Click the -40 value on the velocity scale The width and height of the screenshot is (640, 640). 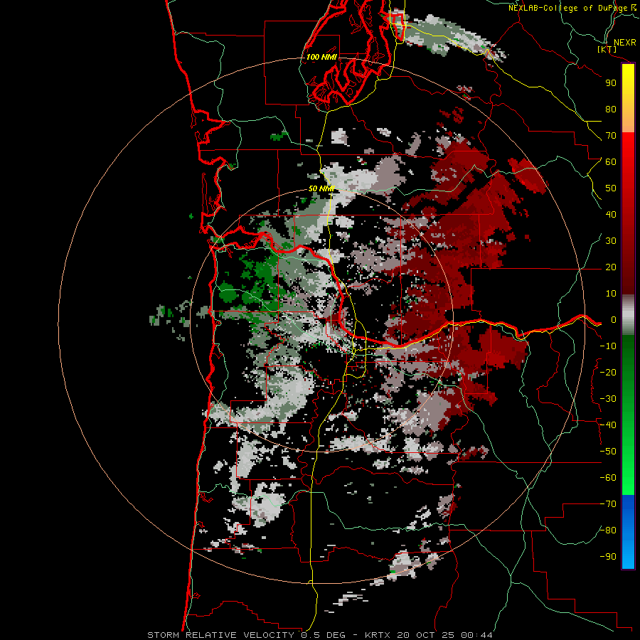pyautogui.click(x=608, y=425)
